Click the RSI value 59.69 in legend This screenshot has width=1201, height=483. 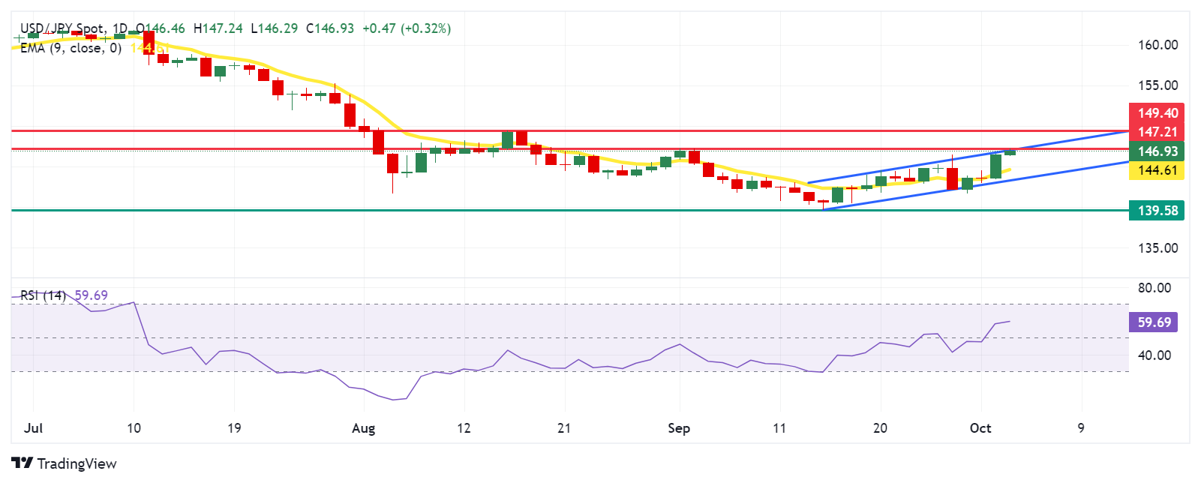pos(91,295)
